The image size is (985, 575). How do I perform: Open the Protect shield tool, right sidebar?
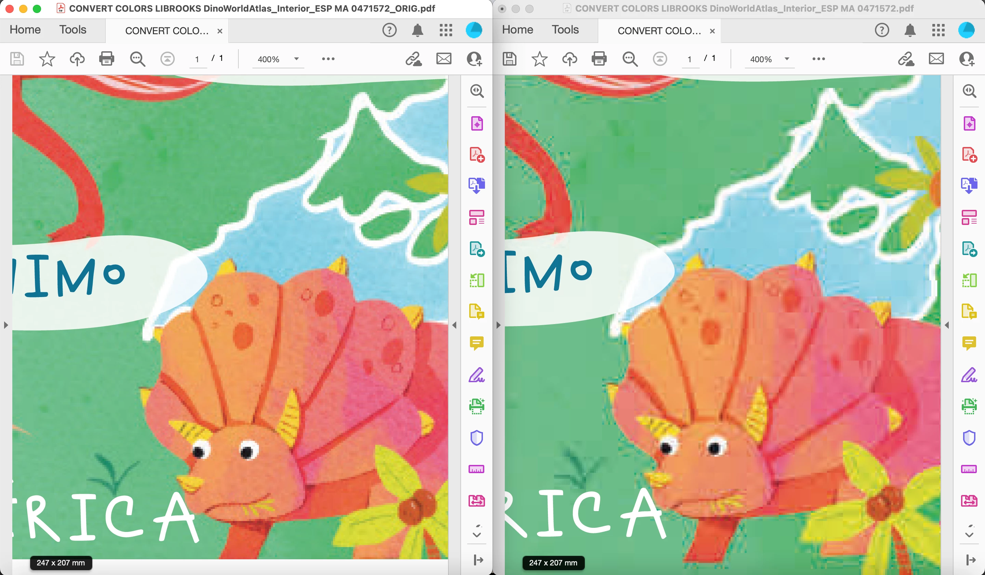click(x=969, y=438)
